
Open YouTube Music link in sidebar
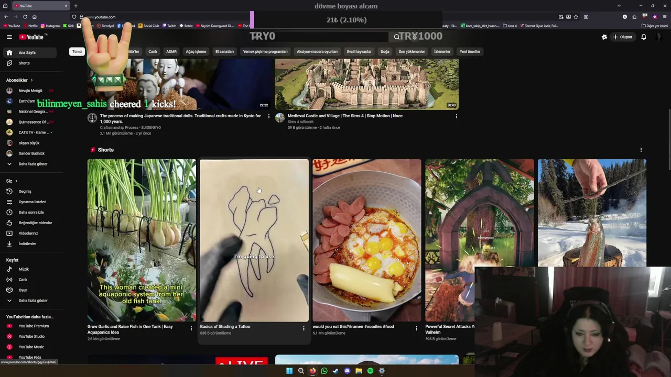(x=29, y=347)
